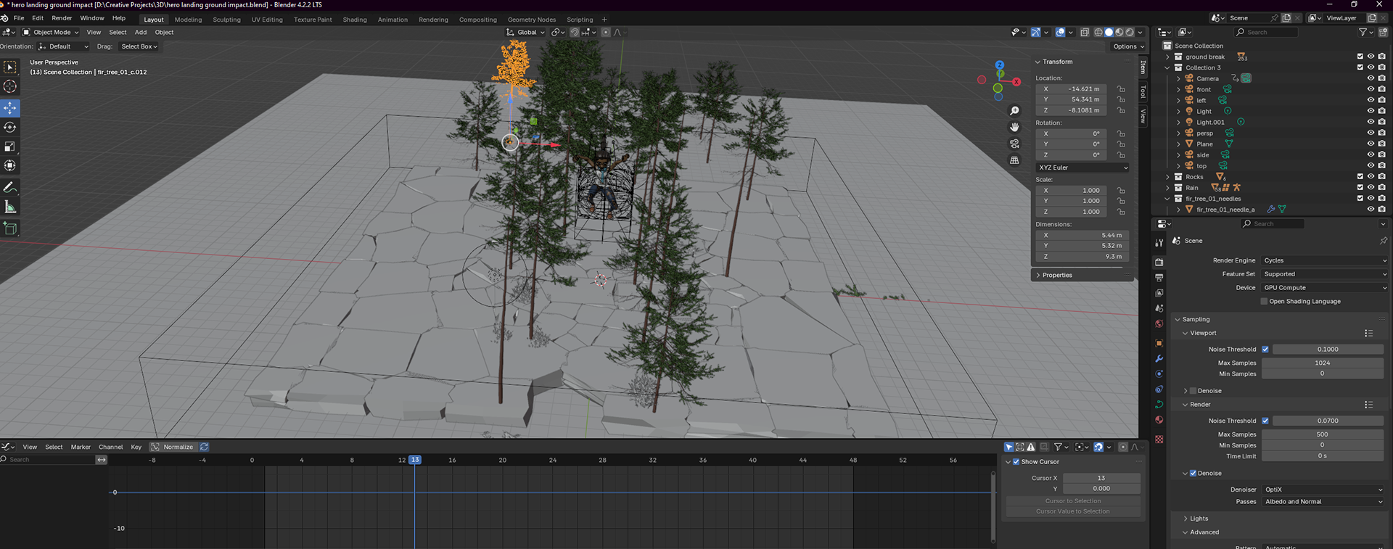Viewport: 1393px width, 549px height.
Task: Open the Object Mode dropdown
Action: point(50,32)
